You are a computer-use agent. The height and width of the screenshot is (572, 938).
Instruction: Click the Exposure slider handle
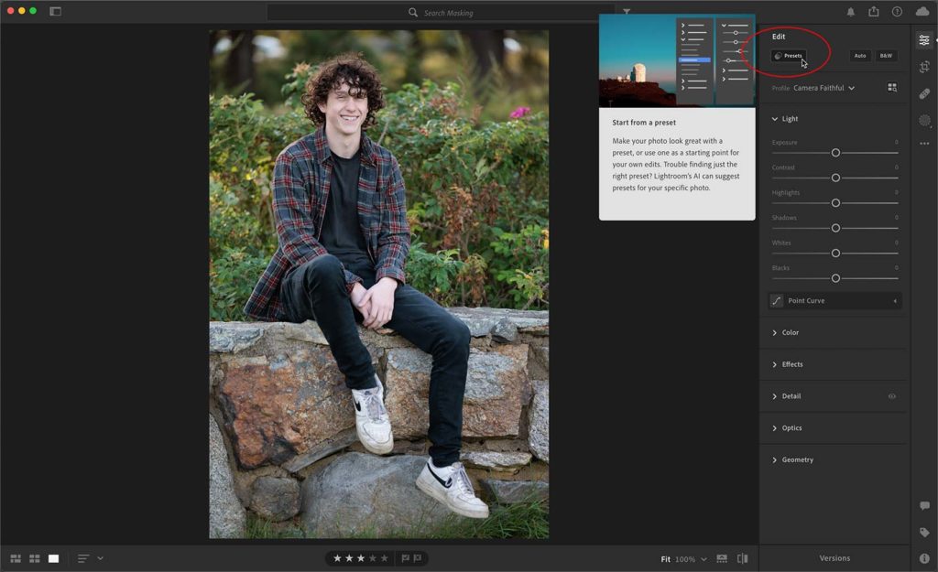point(835,153)
